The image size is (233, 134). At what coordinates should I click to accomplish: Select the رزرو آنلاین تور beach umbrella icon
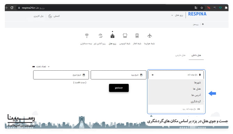point(101,36)
